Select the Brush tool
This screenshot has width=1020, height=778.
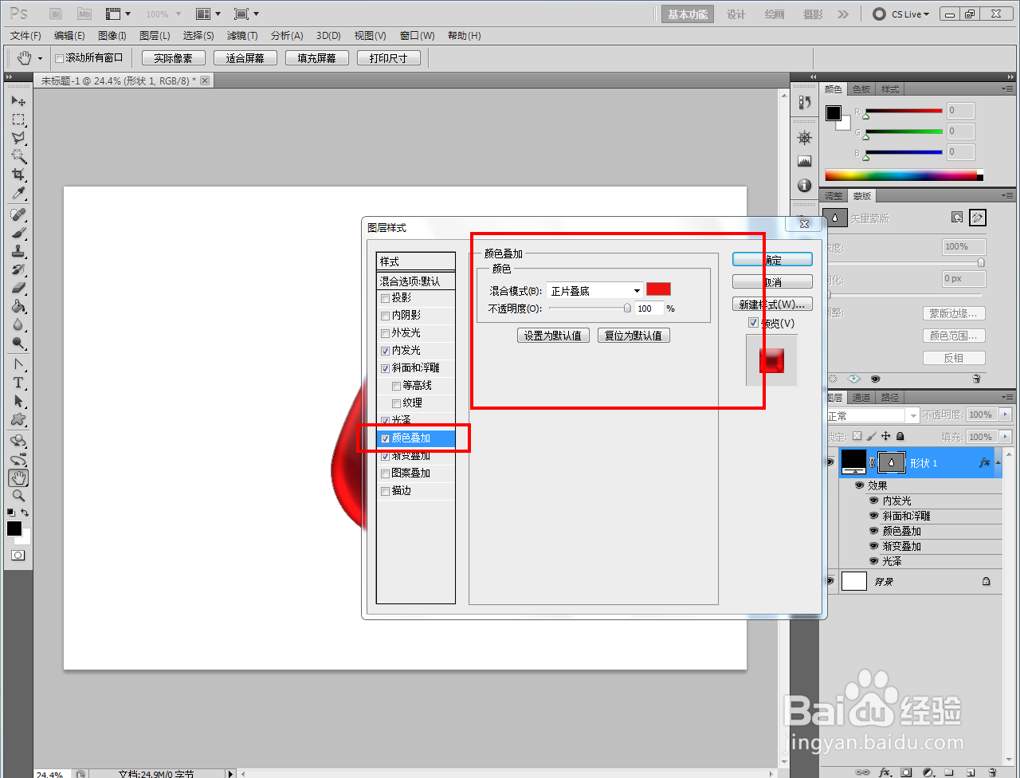(x=18, y=234)
